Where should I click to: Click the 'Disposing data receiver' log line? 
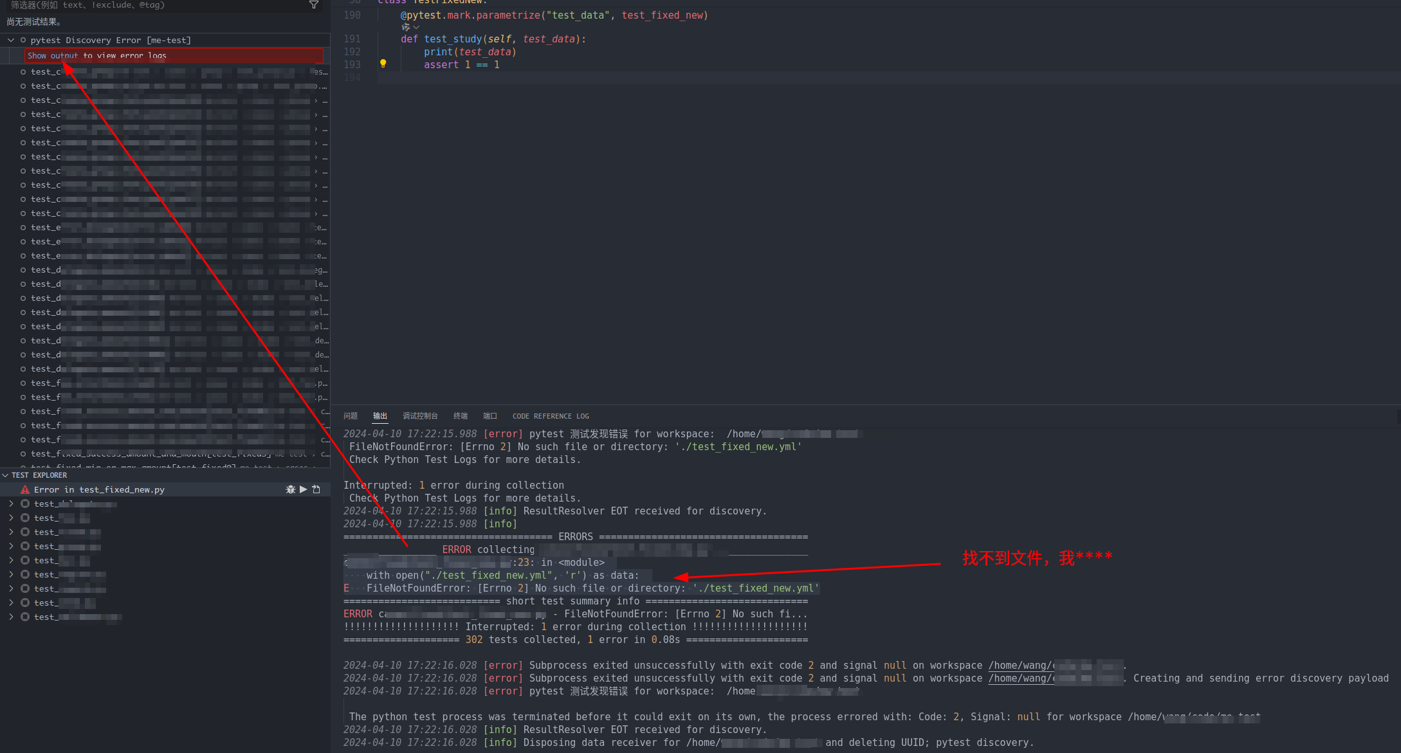688,743
